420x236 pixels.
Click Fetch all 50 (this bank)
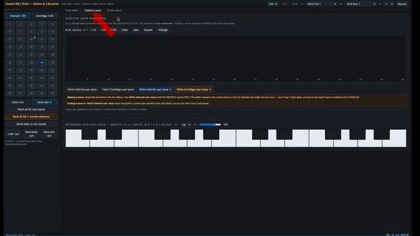tap(31, 109)
